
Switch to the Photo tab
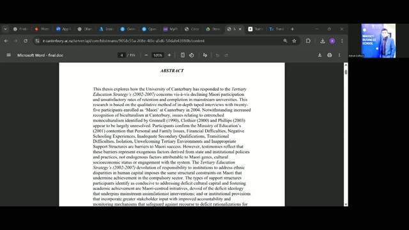click(x=42, y=29)
